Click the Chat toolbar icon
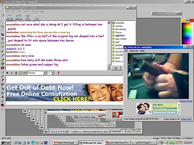 [x=37, y=17]
